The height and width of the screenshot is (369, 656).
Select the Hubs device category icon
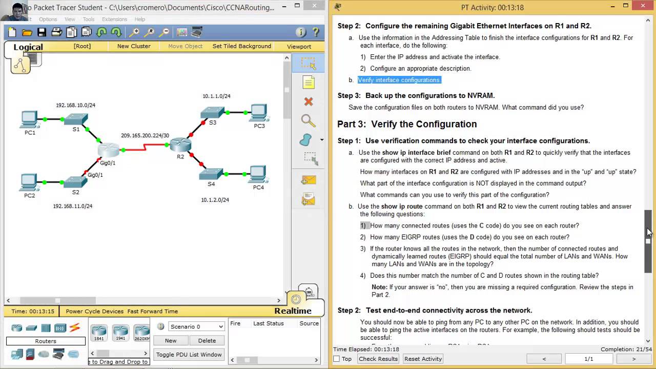click(46, 328)
